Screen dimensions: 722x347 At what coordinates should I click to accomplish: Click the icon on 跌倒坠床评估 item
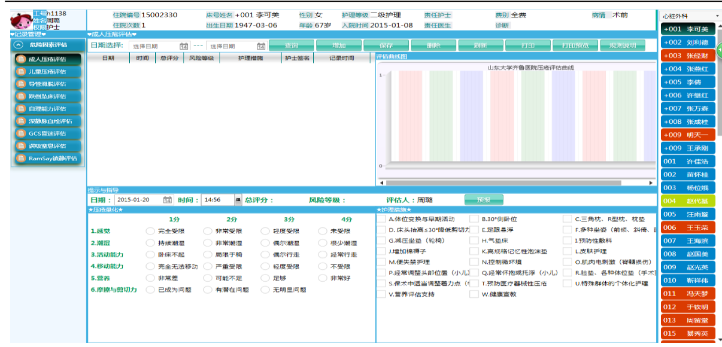click(x=21, y=96)
